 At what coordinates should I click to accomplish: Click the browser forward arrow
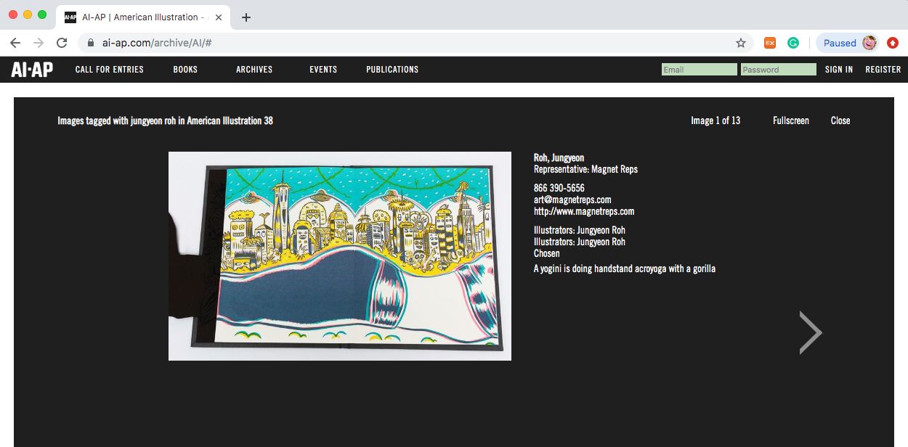pos(38,43)
